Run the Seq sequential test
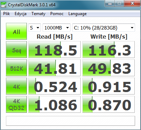 click(x=16, y=50)
